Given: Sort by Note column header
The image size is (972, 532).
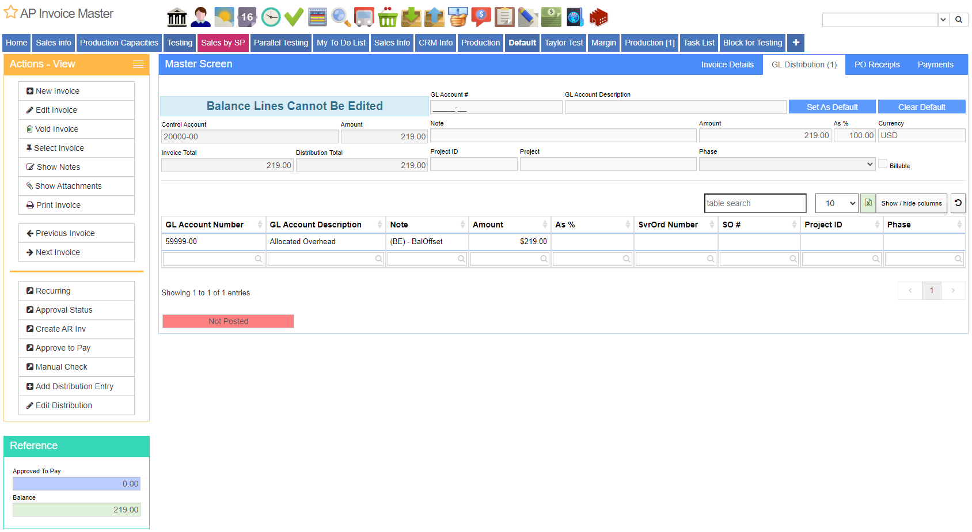Looking at the screenshot, I should 427,225.
